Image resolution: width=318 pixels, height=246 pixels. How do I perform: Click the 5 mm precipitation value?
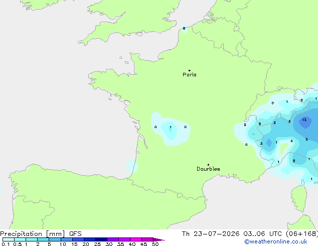(x=307, y=139)
